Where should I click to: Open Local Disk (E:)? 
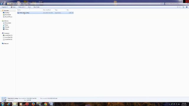click(x=9, y=39)
